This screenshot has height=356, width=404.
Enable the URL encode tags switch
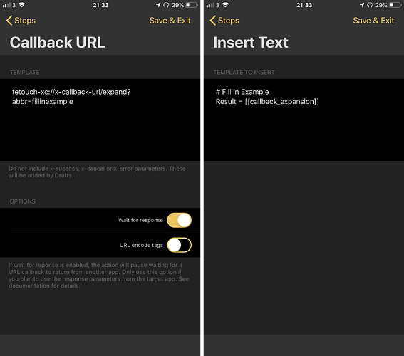[179, 245]
